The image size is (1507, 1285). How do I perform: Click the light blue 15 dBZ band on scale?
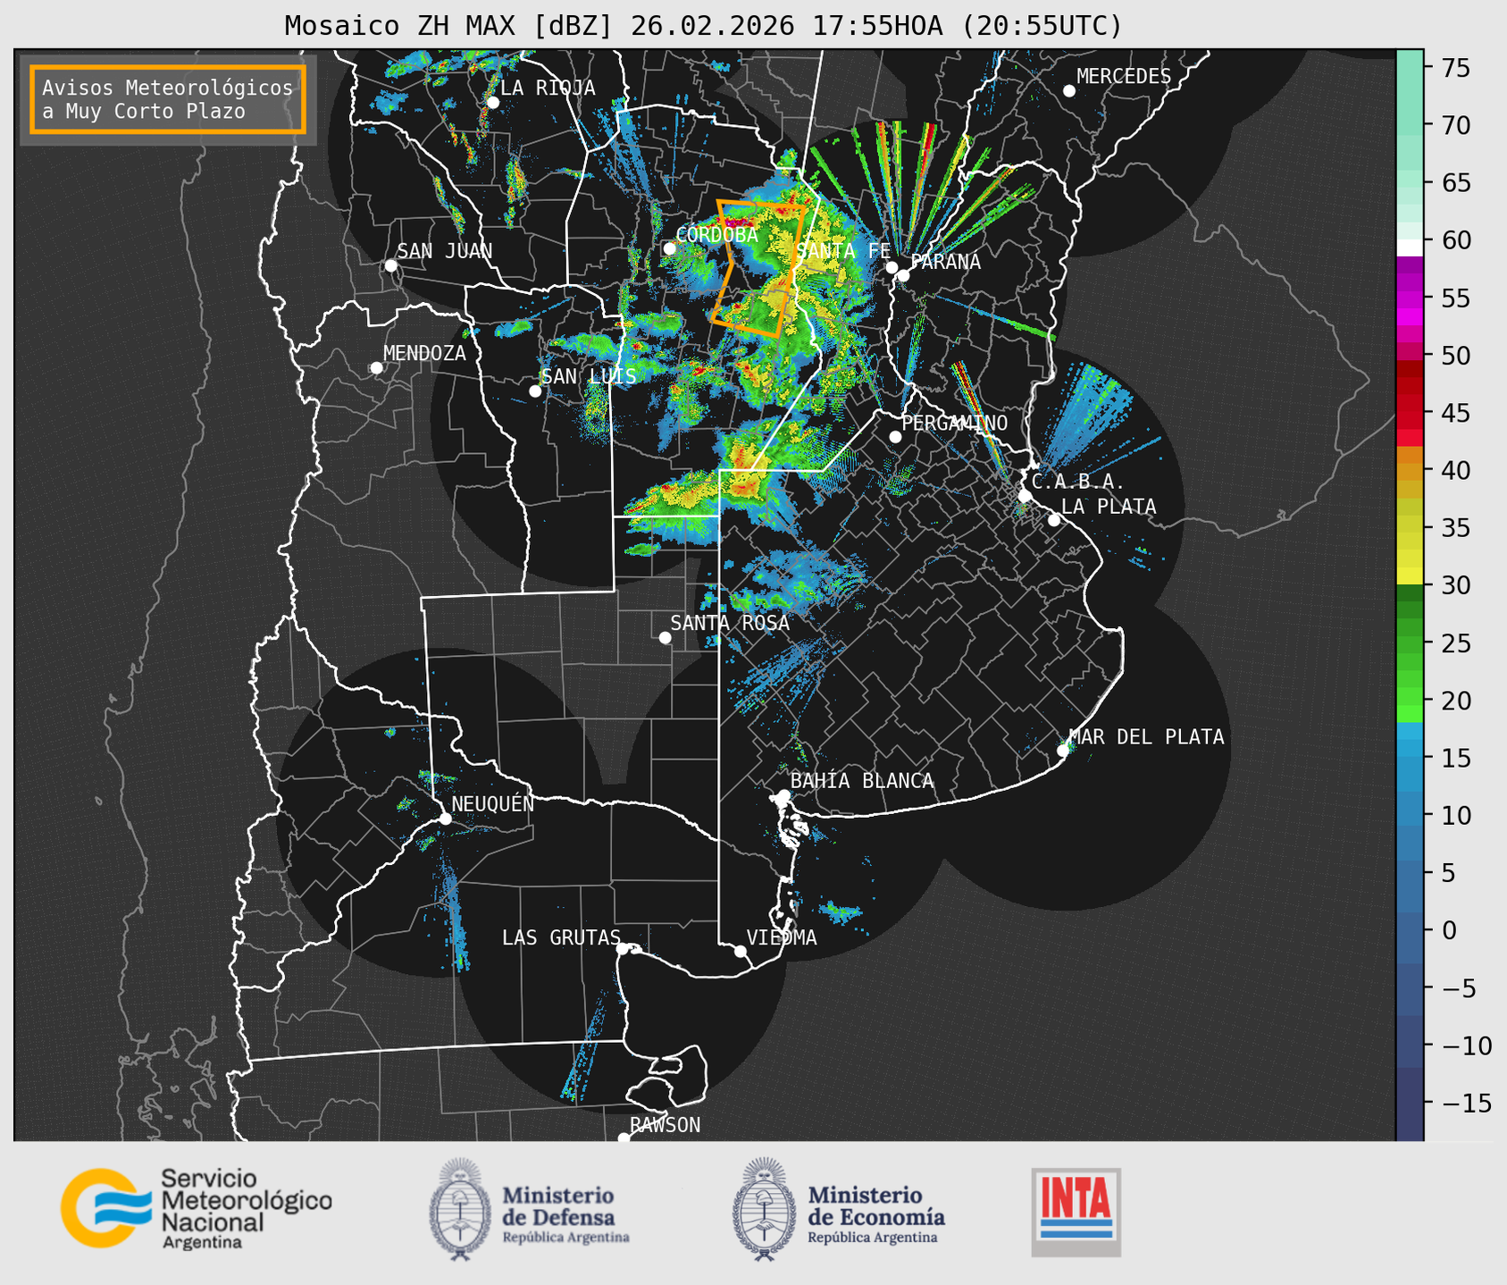click(1410, 757)
